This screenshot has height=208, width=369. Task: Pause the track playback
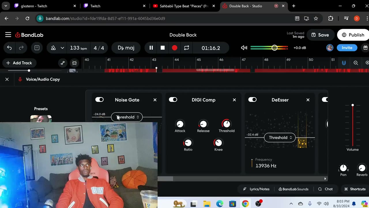coord(151,48)
